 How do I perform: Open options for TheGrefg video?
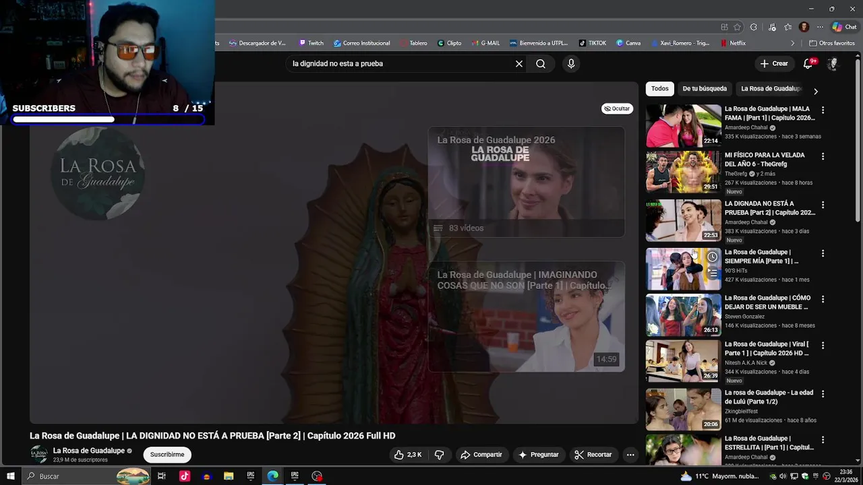823,156
